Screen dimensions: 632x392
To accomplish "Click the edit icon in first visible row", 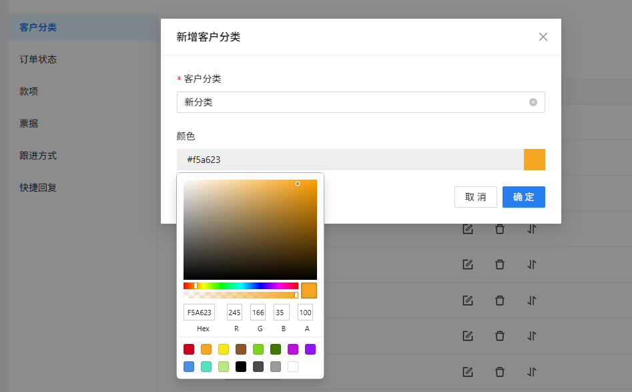I will (468, 229).
